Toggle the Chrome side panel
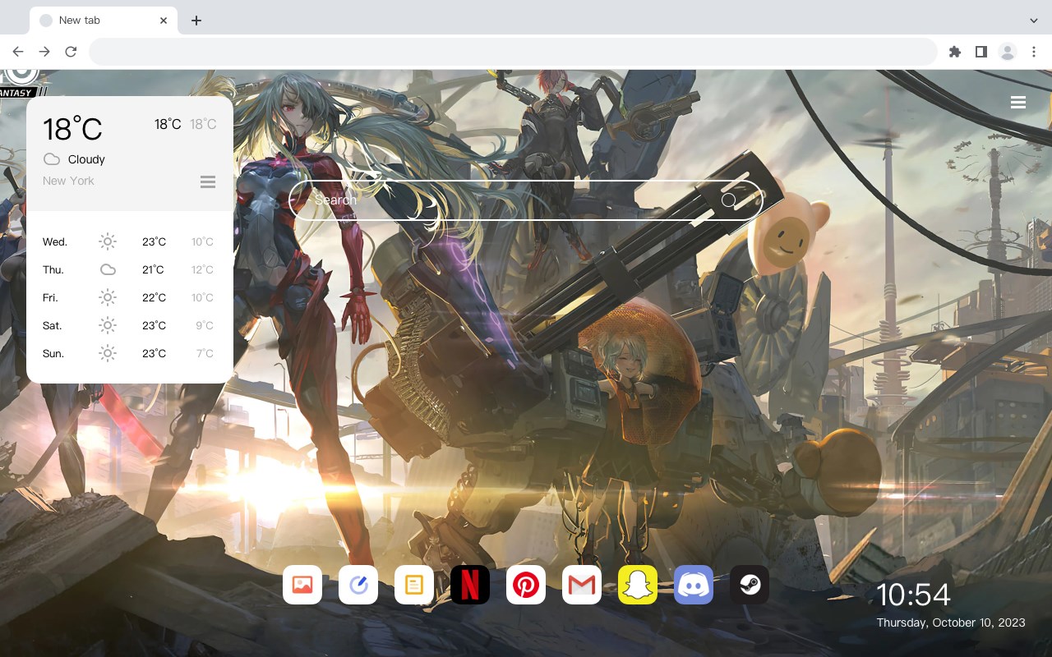 click(980, 52)
